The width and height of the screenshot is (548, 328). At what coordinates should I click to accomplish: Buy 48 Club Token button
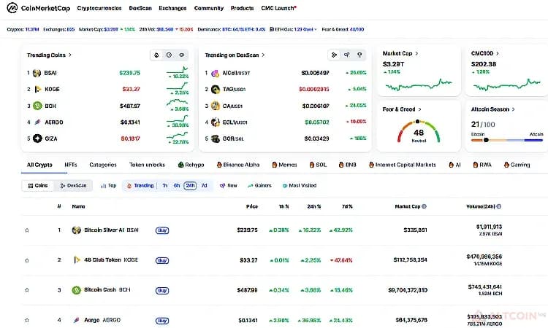162,260
